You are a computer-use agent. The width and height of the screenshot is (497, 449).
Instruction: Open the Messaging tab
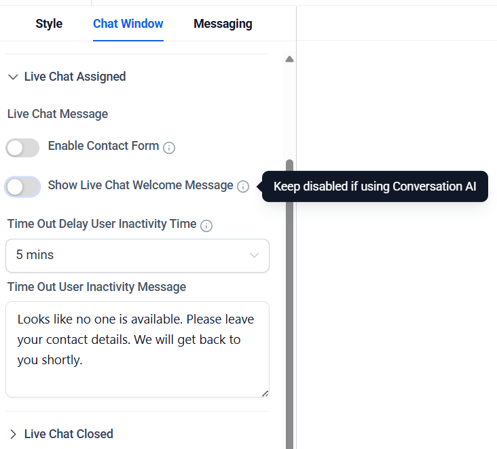click(x=223, y=24)
